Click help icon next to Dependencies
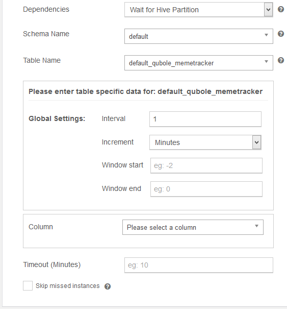The width and height of the screenshot is (287, 313). pos(281,9)
